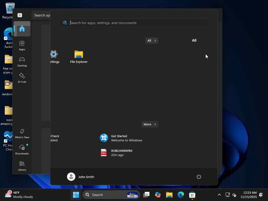The image size is (268, 201).
Task: Open Downloads in Microsoft Store sidebar
Action: coord(22,150)
